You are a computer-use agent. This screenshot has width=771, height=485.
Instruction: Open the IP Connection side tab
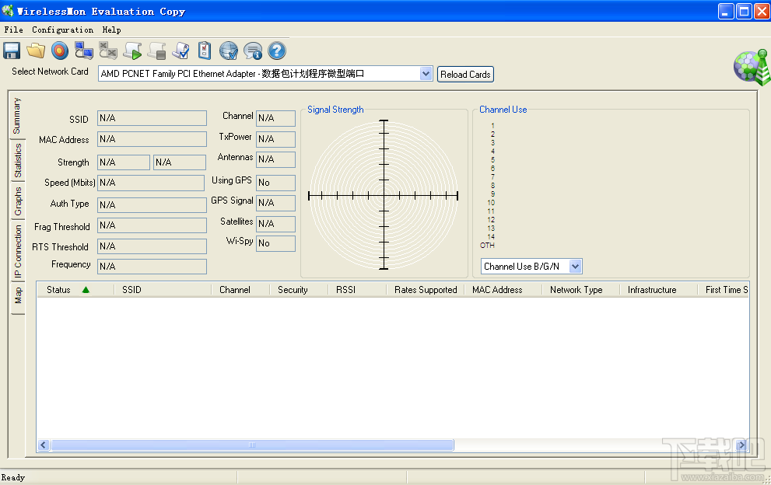[x=18, y=252]
